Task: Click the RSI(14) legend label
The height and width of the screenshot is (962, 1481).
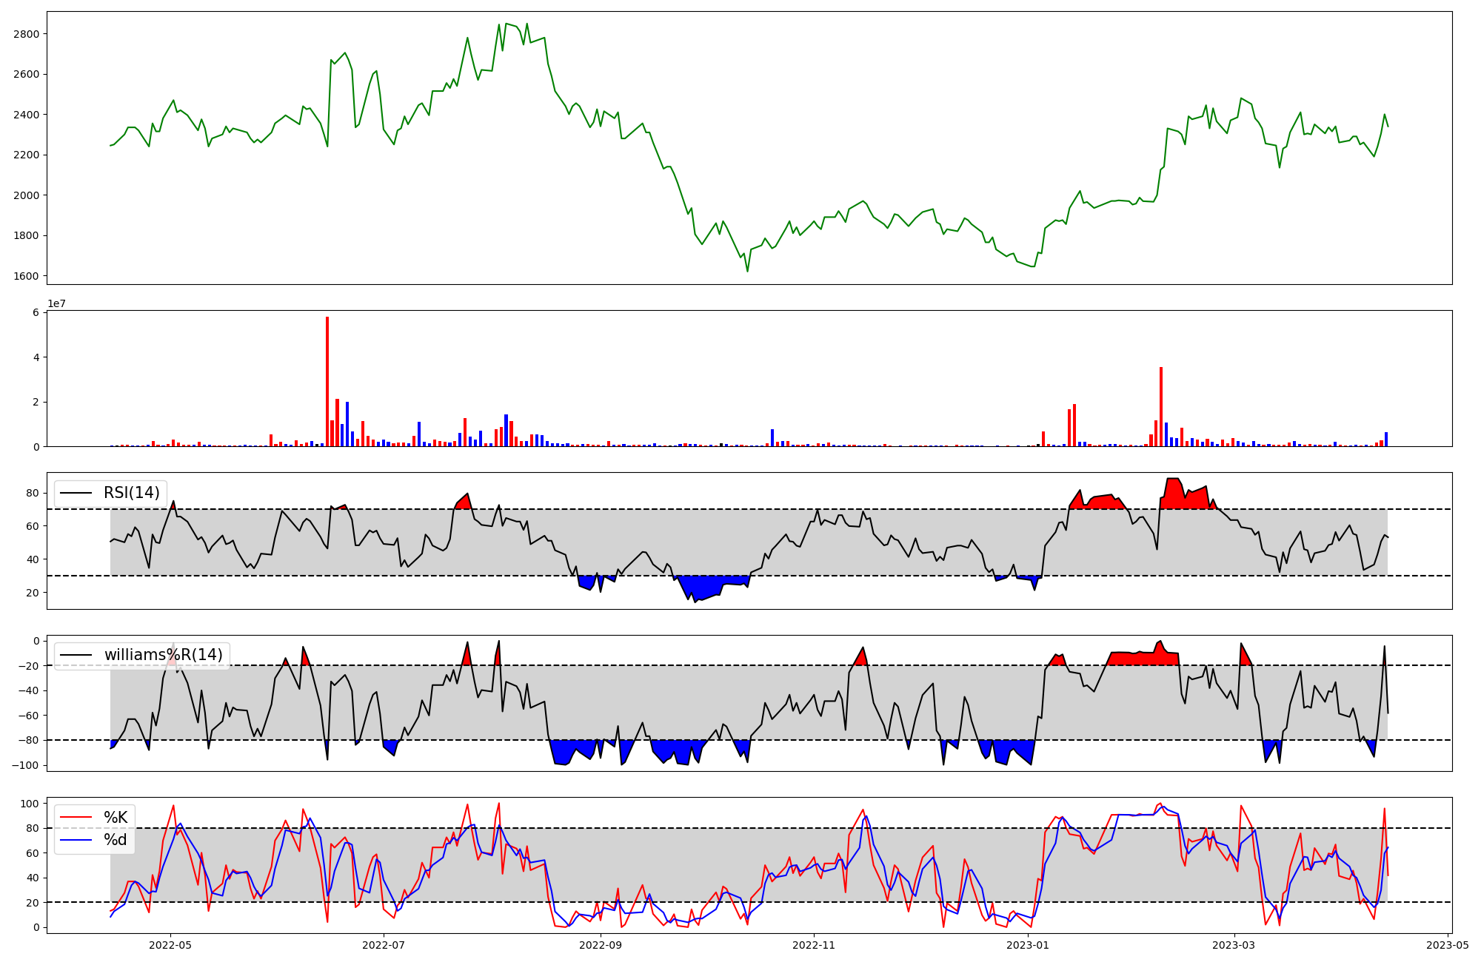Action: click(131, 493)
